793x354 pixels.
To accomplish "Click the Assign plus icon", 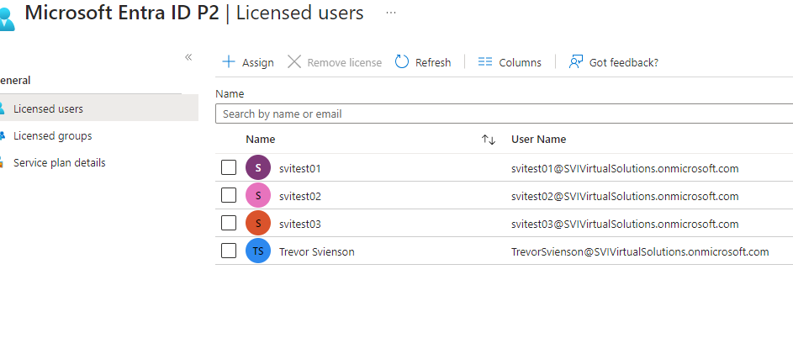I will [x=229, y=61].
